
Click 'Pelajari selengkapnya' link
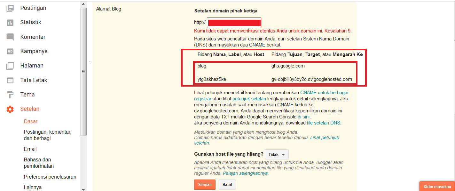245,173
